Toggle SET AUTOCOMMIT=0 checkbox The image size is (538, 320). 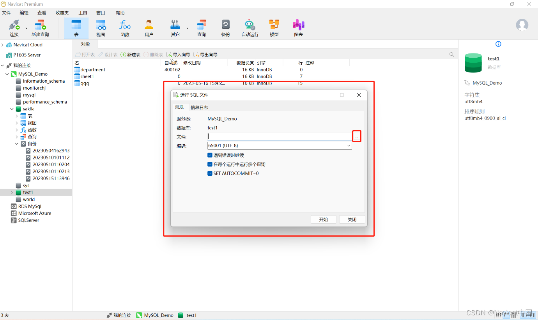pos(210,173)
